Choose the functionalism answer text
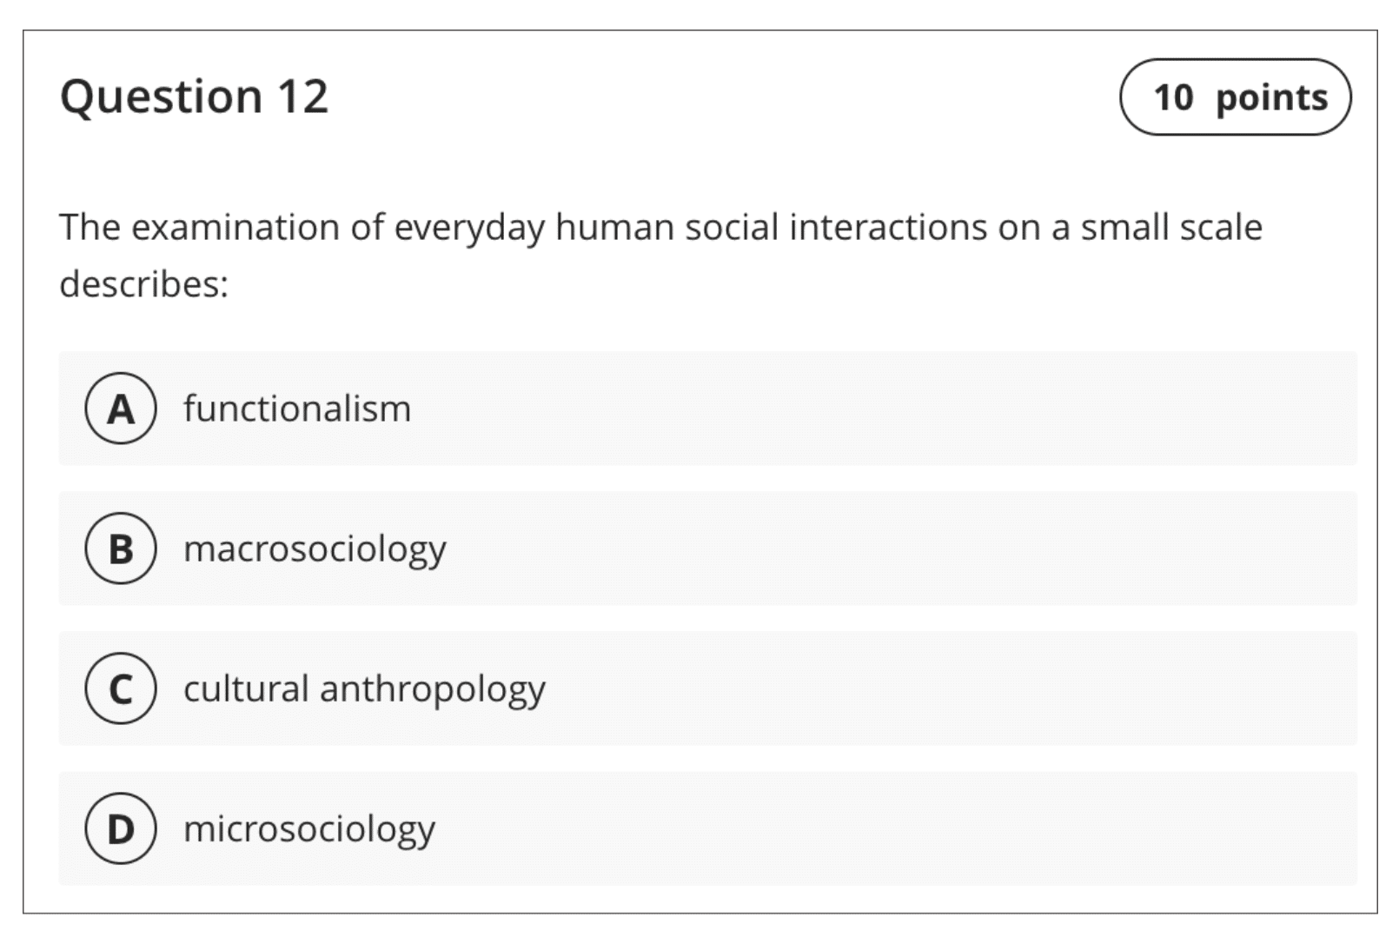Viewport: 1399px width, 944px height. [x=297, y=409]
